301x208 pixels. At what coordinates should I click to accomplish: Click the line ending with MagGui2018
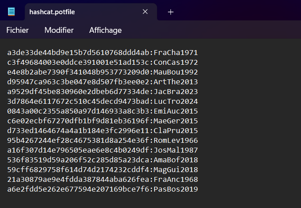click(x=103, y=170)
